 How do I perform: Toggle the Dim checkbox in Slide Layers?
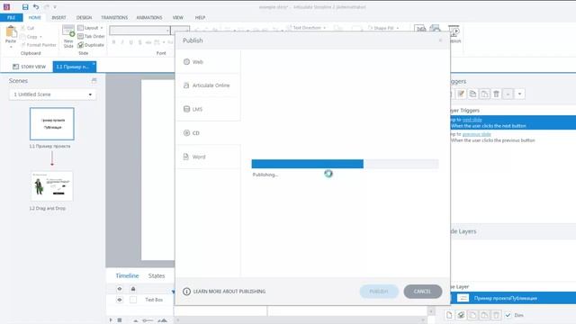pos(508,315)
